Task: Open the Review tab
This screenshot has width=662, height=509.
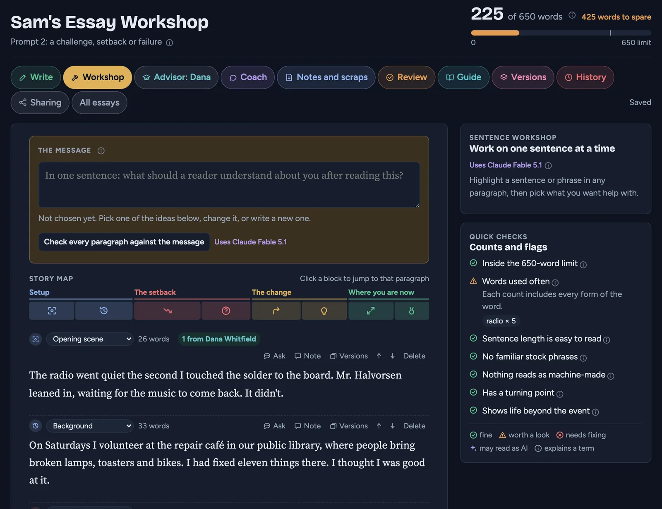Action: click(406, 77)
